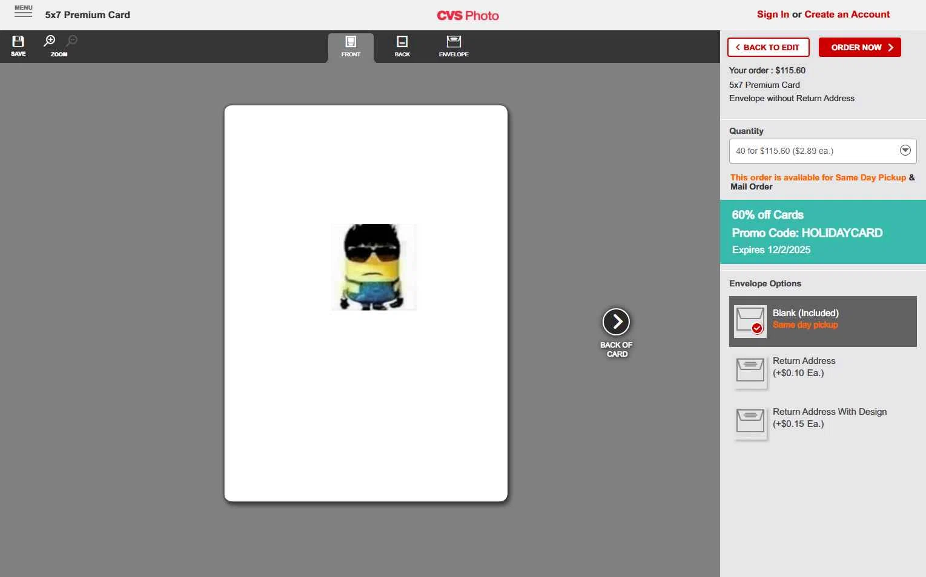This screenshot has height=577, width=926.
Task: Open the Quantity dropdown
Action: 822,151
